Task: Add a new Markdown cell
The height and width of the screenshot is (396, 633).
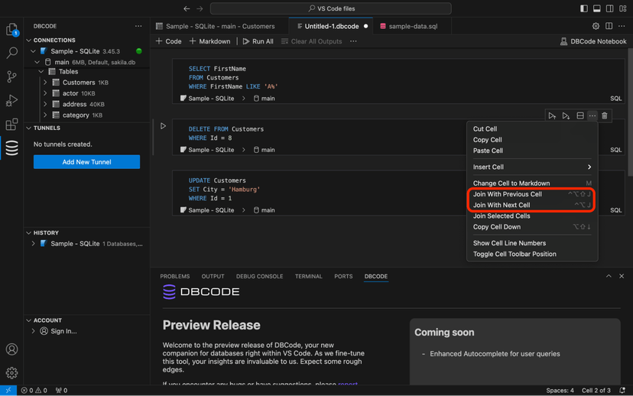Action: pos(210,41)
